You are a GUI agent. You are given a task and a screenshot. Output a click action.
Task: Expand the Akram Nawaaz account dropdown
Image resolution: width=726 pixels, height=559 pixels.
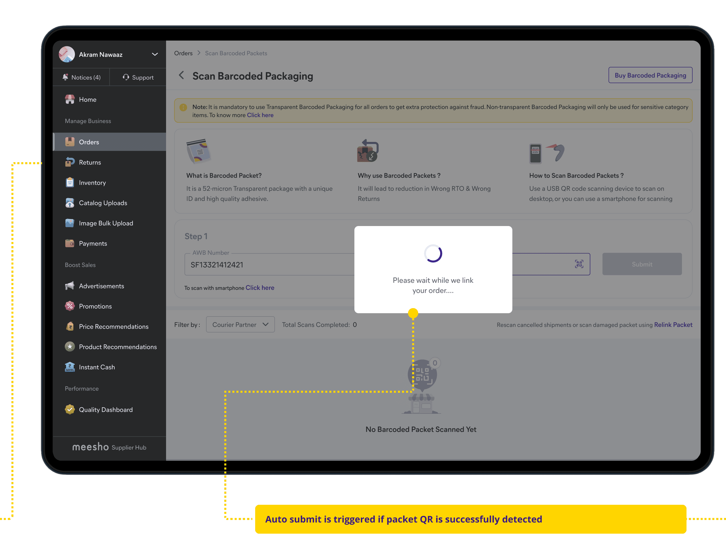[x=155, y=54]
